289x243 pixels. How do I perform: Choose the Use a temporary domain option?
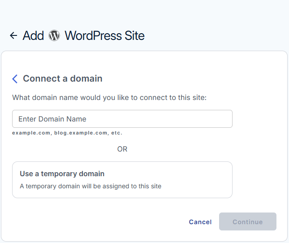click(122, 180)
